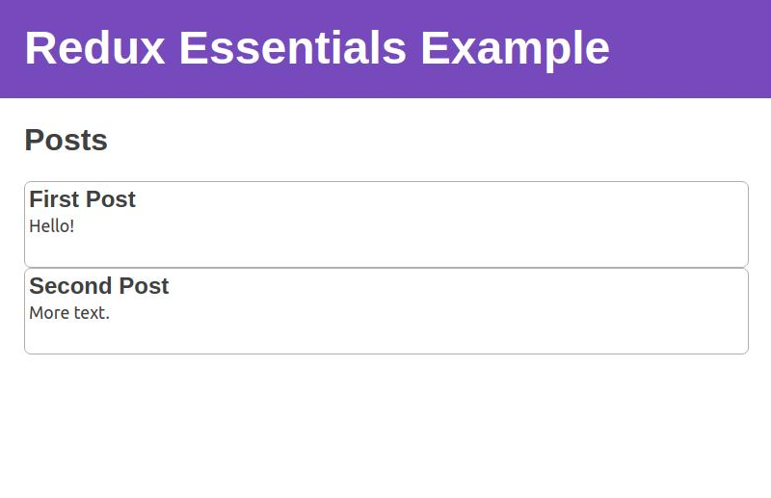This screenshot has height=498, width=771.
Task: Click the "Posts" section heading
Action: click(66, 141)
